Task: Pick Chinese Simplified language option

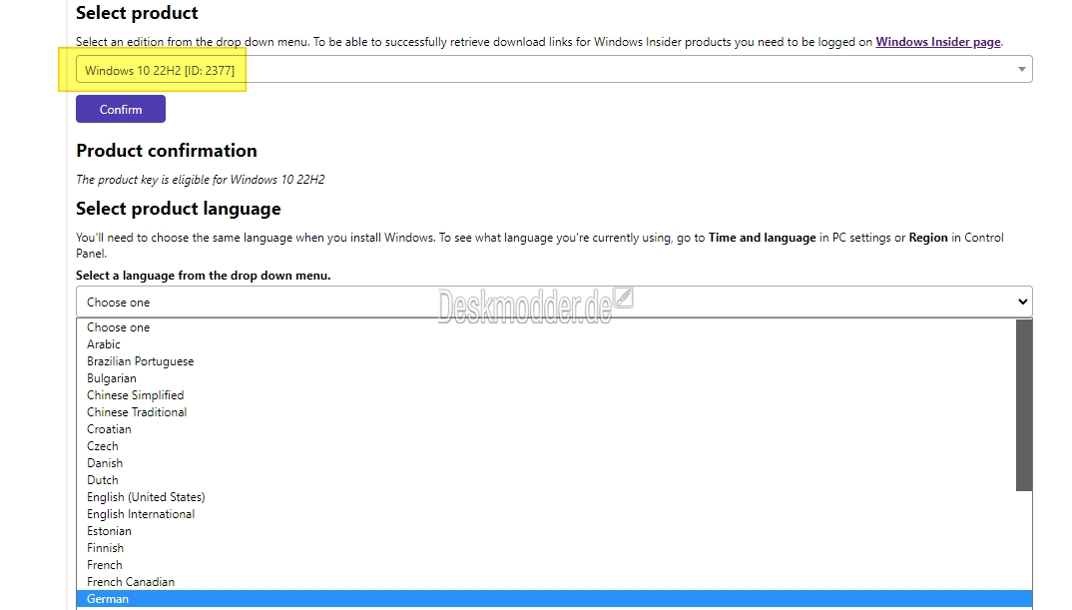Action: click(546, 395)
